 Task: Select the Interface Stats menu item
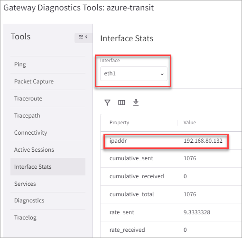[48, 167]
